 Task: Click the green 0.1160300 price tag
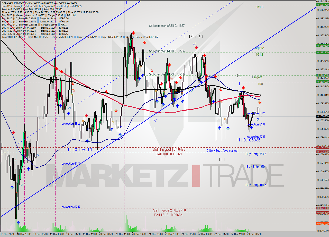tap(323, 46)
